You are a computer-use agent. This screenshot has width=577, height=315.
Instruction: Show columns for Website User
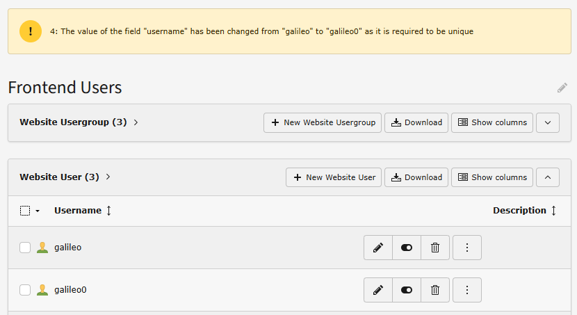pyautogui.click(x=492, y=177)
